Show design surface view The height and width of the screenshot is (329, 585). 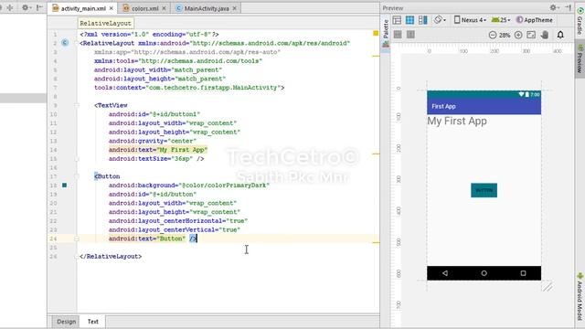tap(397, 20)
